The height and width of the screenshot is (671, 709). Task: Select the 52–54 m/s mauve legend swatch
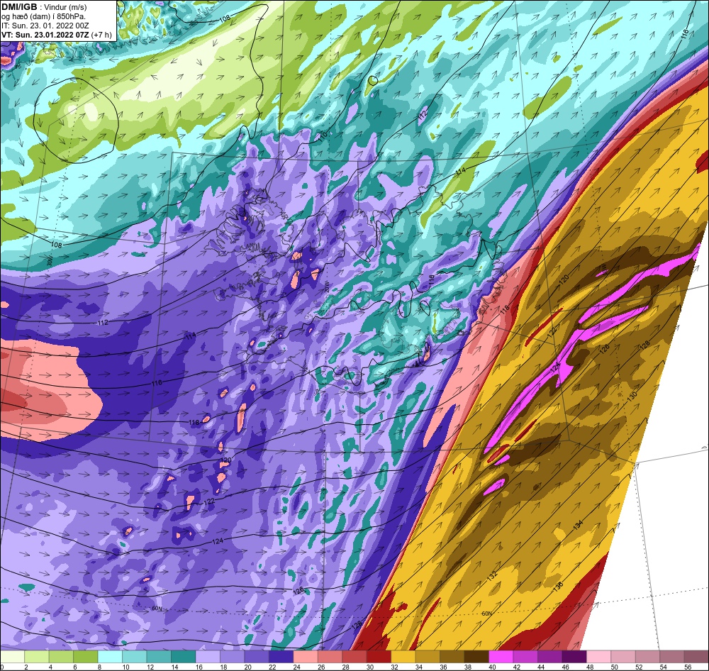pyautogui.click(x=647, y=657)
